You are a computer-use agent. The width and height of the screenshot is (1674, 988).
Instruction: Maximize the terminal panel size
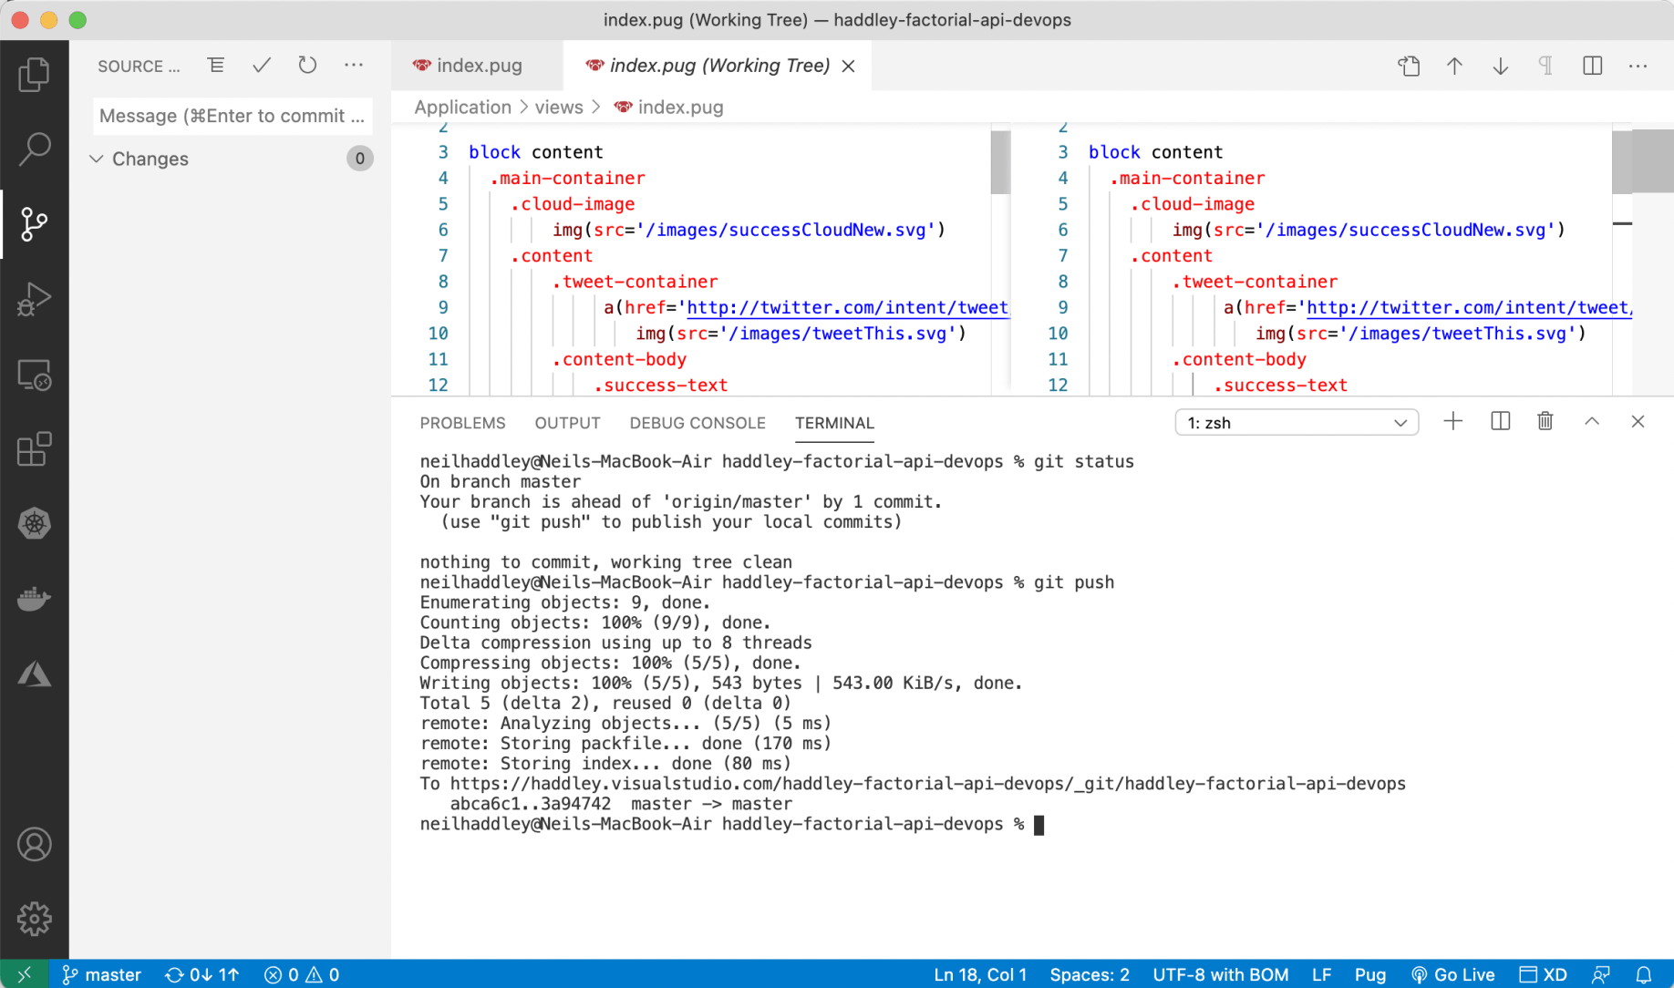tap(1592, 422)
